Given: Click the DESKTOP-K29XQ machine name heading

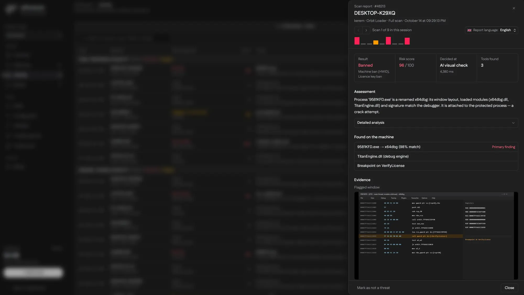Looking at the screenshot, I should coord(375,13).
